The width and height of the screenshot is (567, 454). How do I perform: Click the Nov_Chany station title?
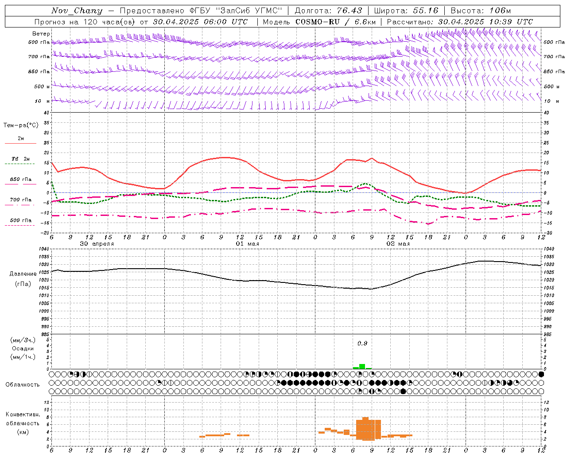tap(77, 11)
